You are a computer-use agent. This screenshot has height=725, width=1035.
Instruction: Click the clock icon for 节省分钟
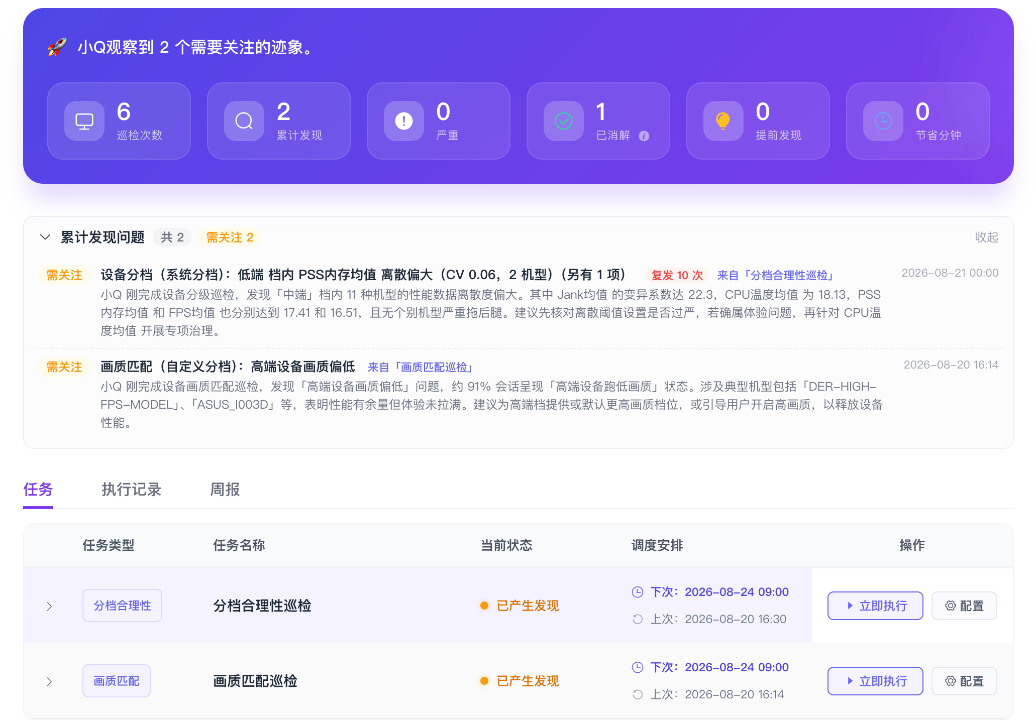coord(883,121)
